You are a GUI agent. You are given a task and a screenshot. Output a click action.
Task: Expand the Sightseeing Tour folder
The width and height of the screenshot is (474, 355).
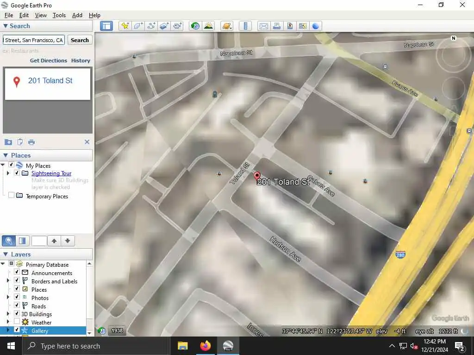pos(8,173)
